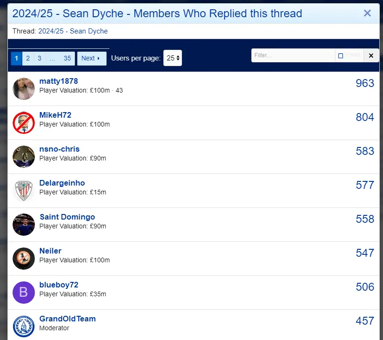Open the 2024/25 - Sean Dyche thread link

pyautogui.click(x=73, y=31)
